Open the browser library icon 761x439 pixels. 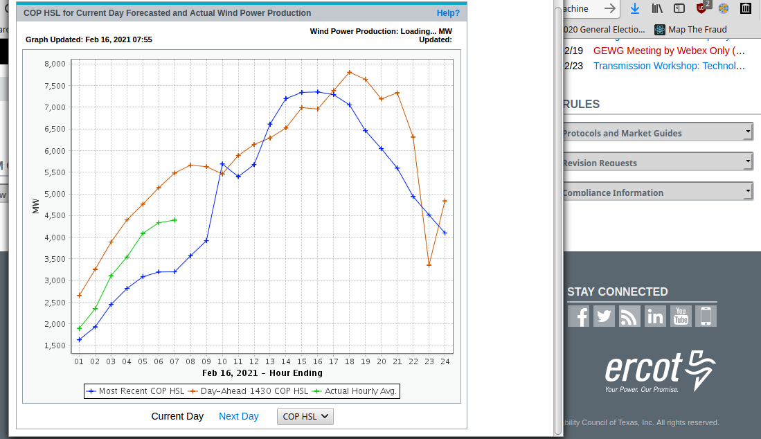pos(657,8)
